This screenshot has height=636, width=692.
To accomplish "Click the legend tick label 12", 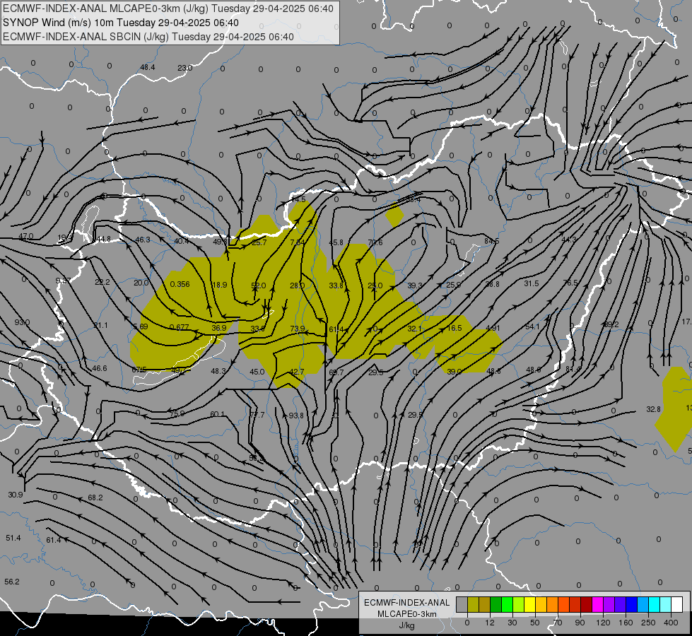I will [489, 623].
